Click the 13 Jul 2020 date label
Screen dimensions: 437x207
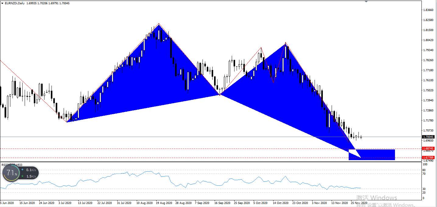(85, 203)
